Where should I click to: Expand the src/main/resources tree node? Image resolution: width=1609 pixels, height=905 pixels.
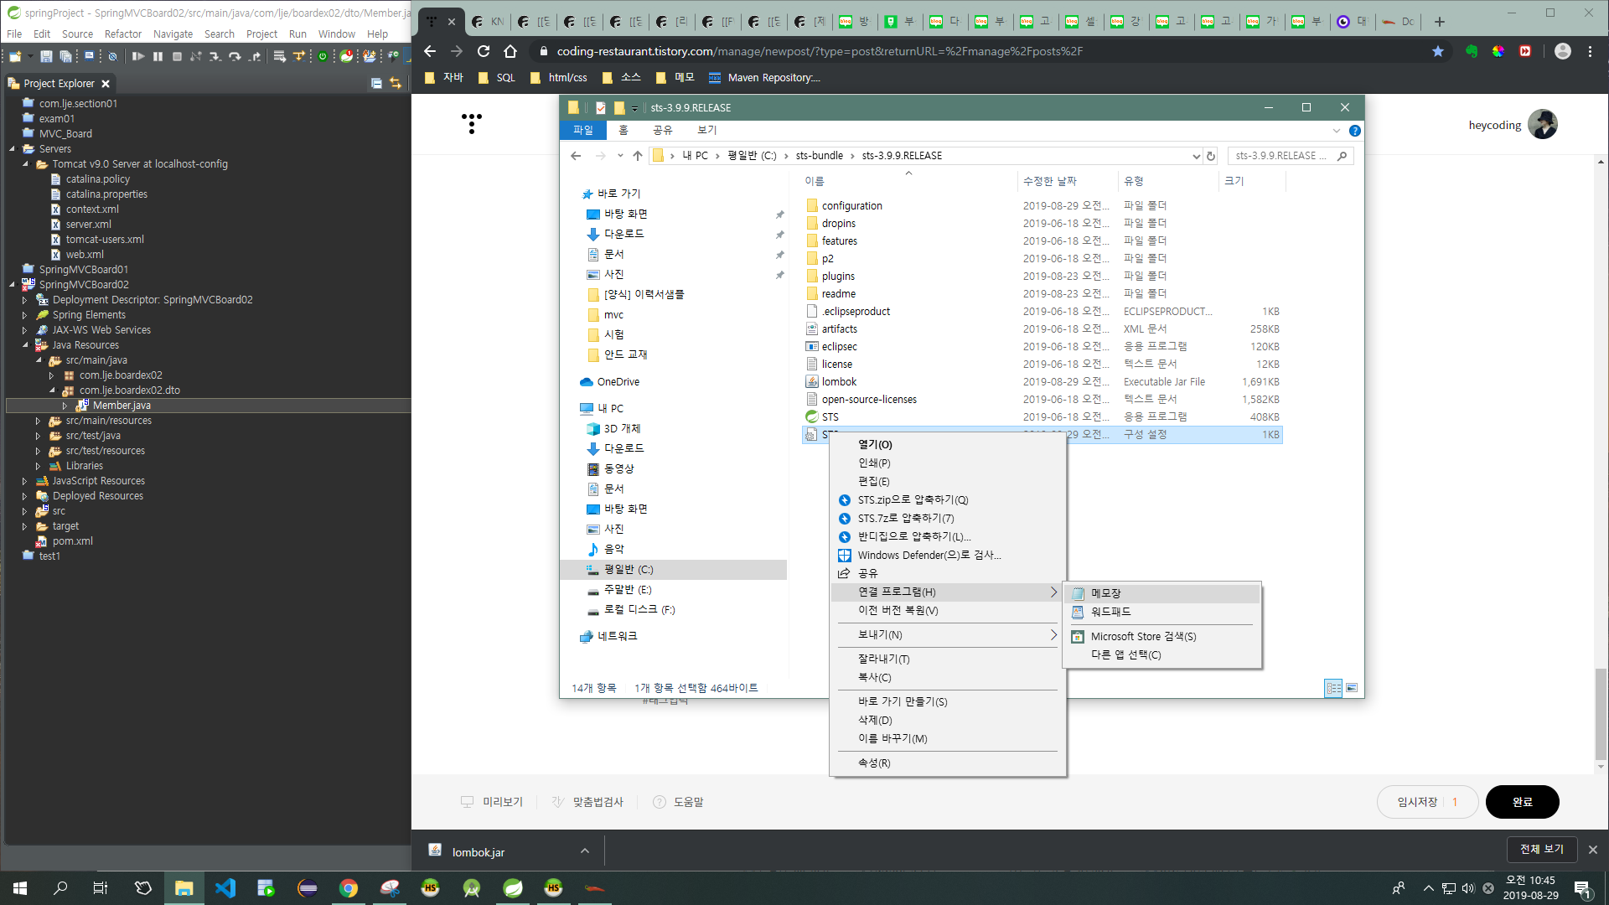point(38,421)
